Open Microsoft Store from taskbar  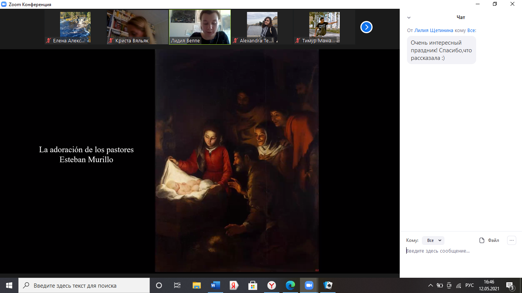253,285
